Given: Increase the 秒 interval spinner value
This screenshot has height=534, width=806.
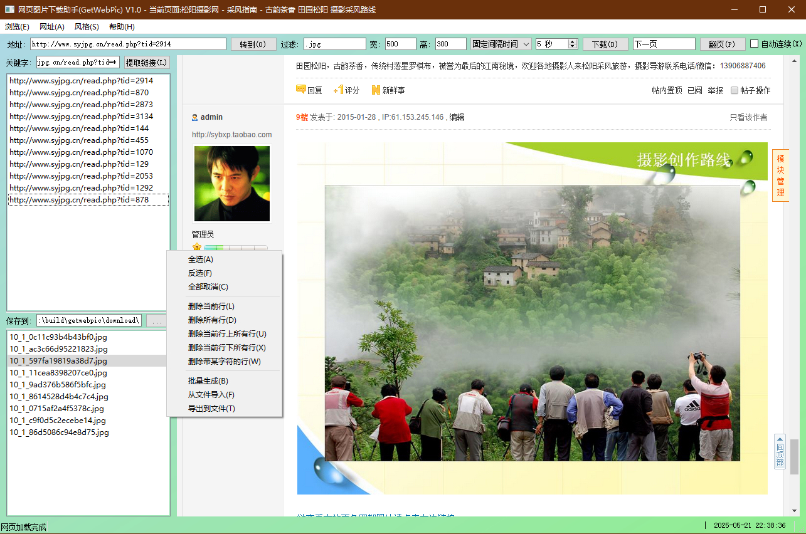Looking at the screenshot, I should click(x=573, y=41).
